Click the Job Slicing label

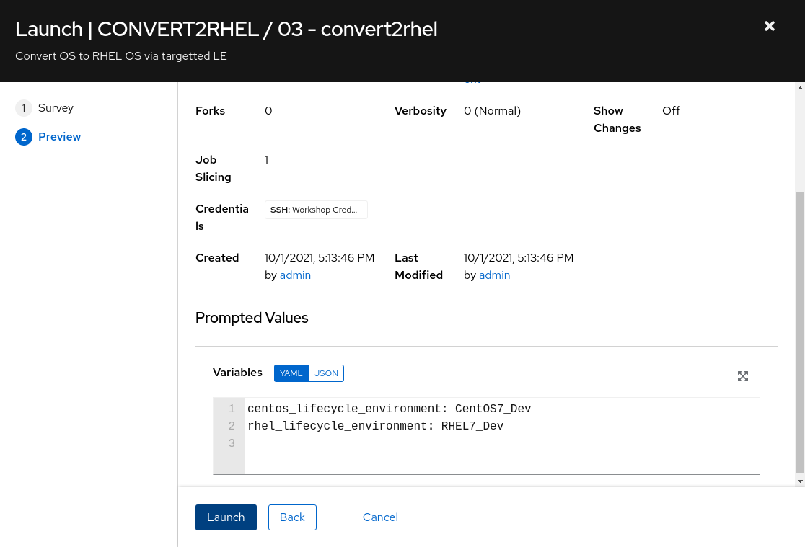(213, 169)
